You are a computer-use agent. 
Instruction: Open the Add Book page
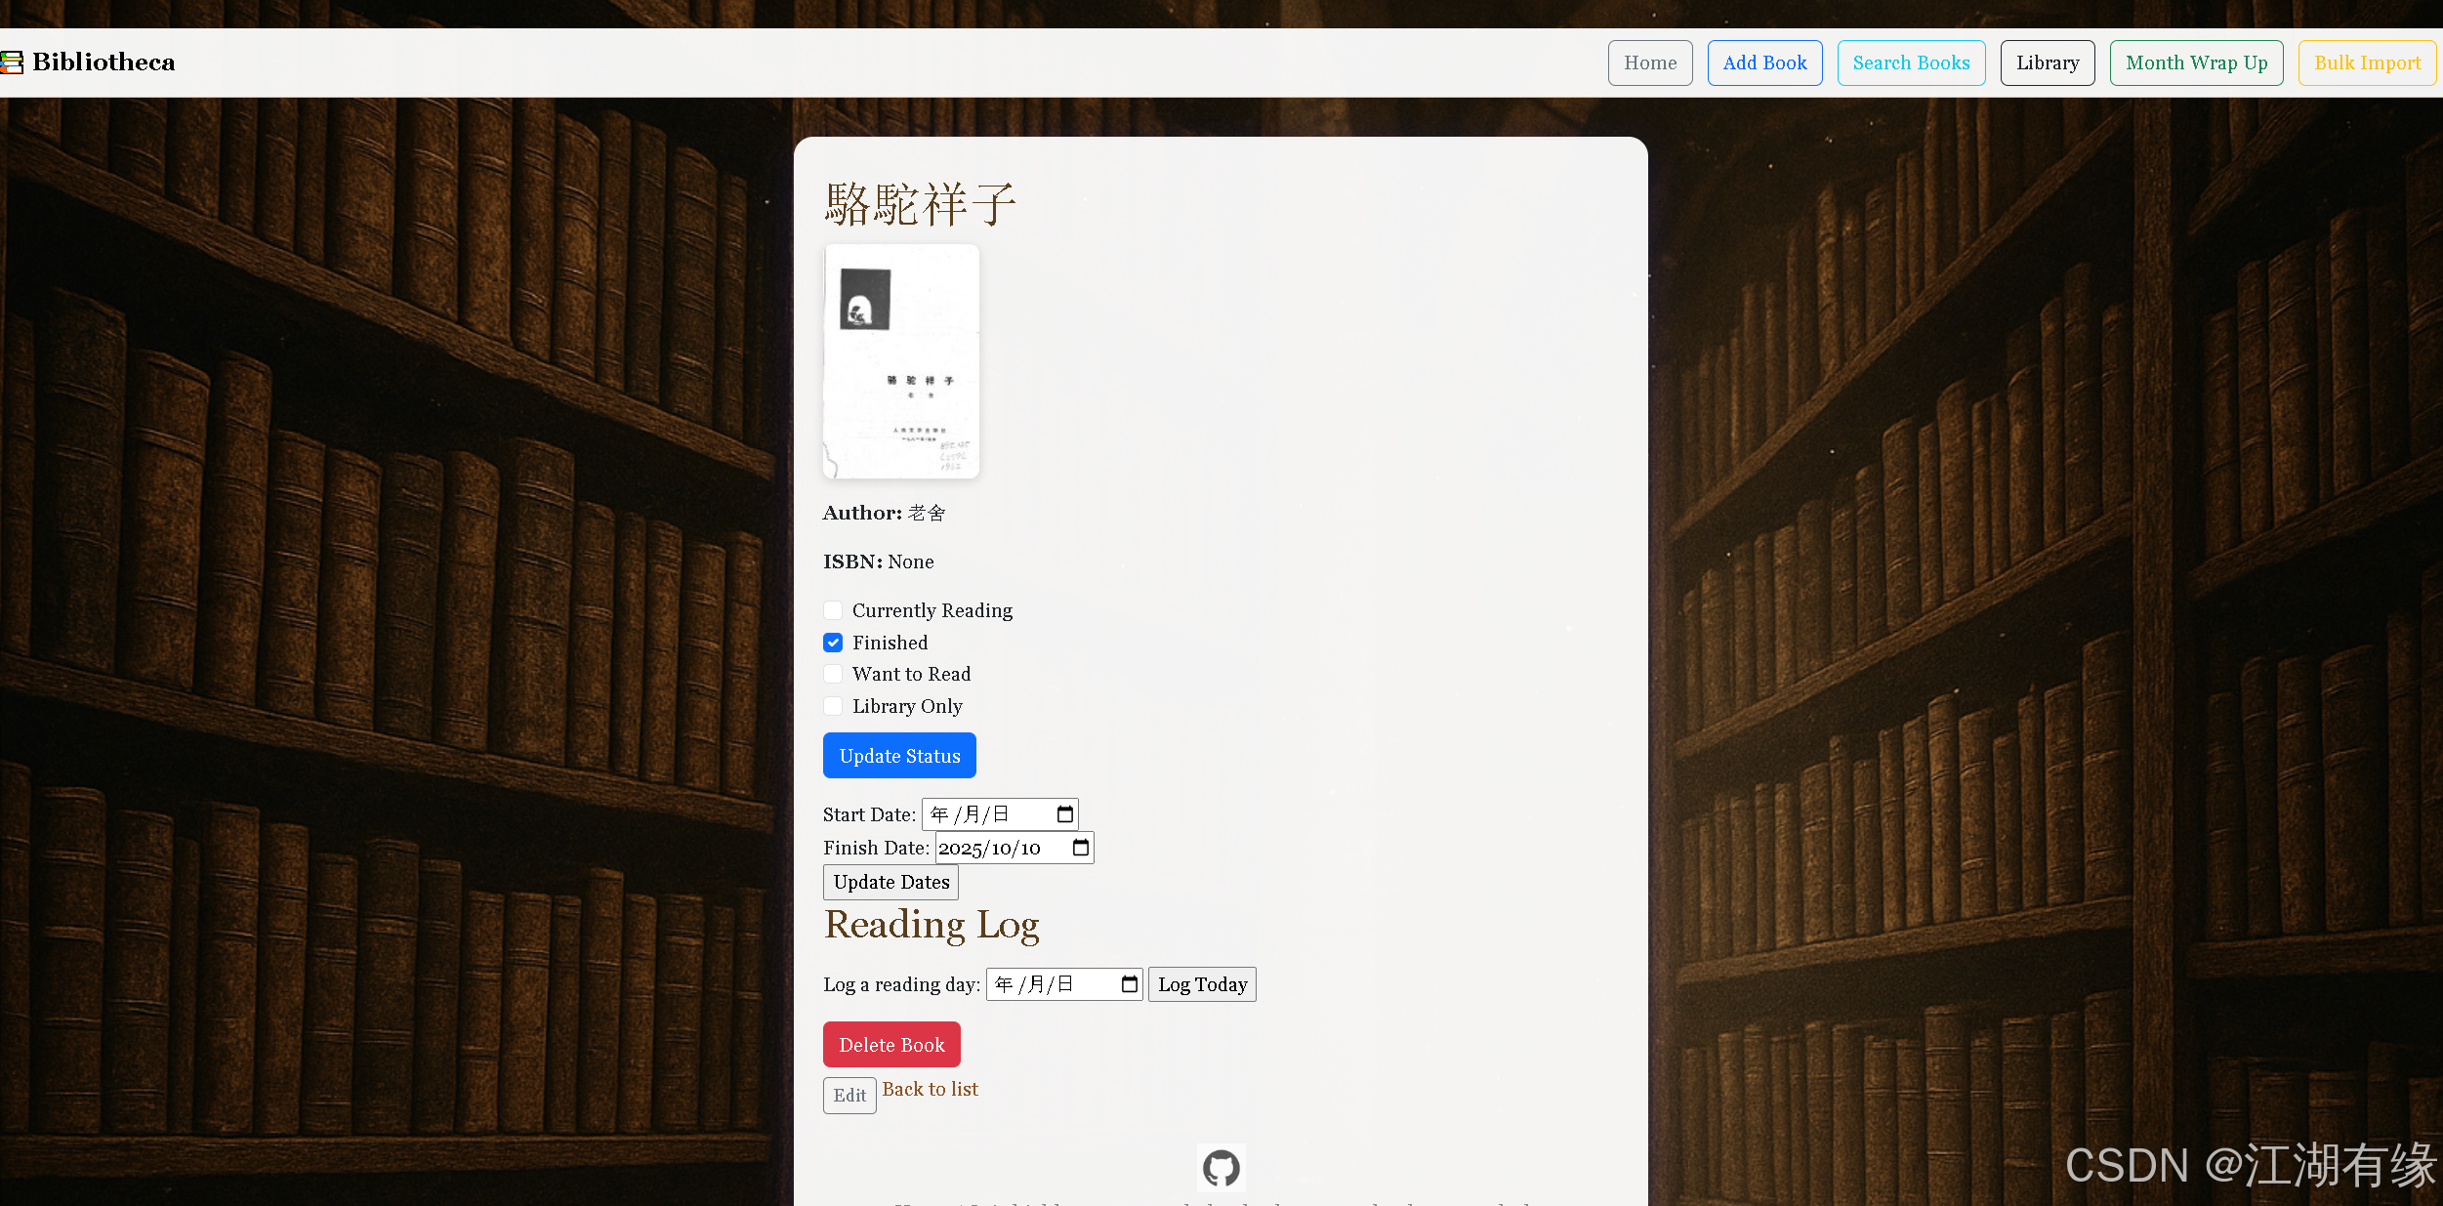tap(1764, 62)
